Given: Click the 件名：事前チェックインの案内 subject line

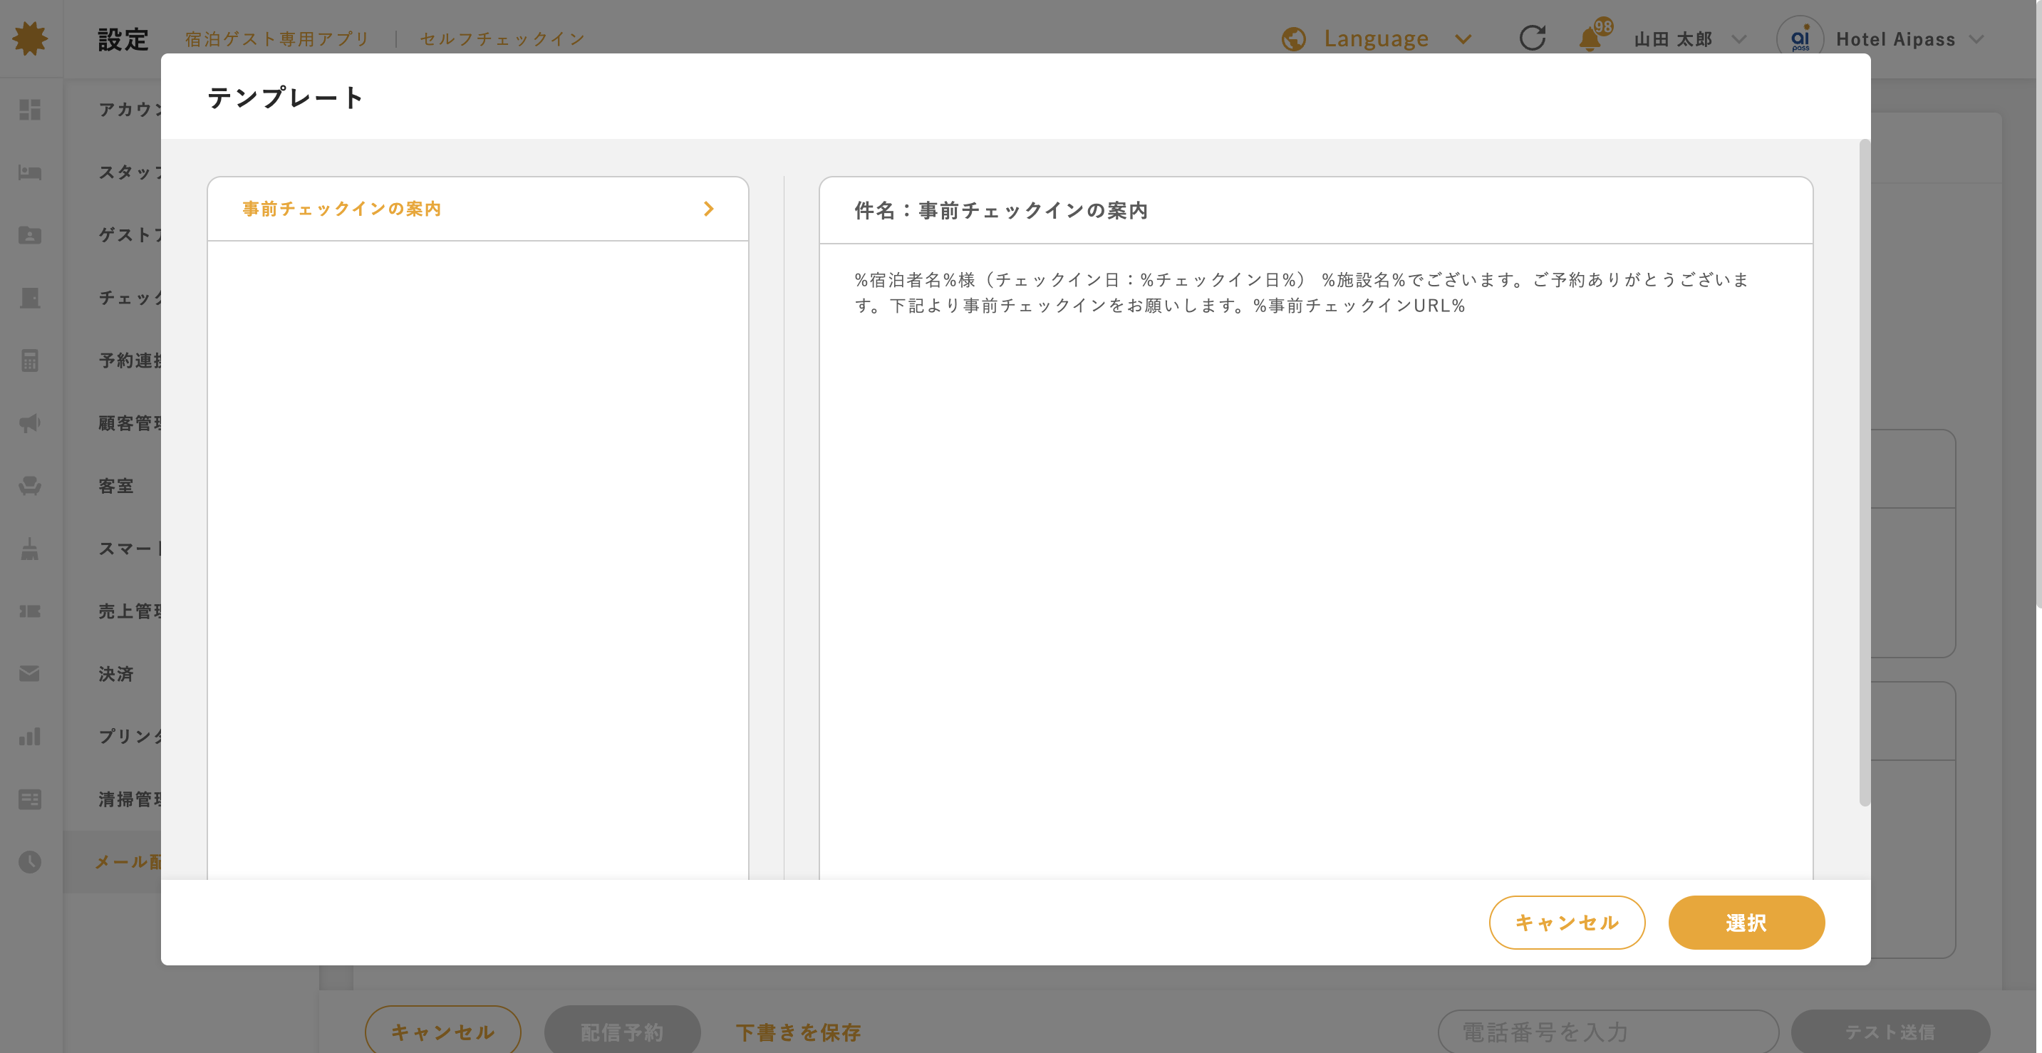Looking at the screenshot, I should pyautogui.click(x=1001, y=210).
